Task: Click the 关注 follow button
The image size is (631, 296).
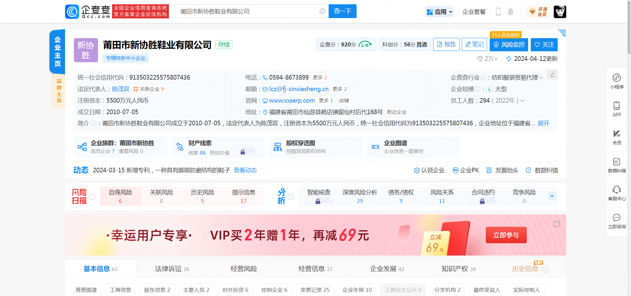Action: pyautogui.click(x=544, y=44)
